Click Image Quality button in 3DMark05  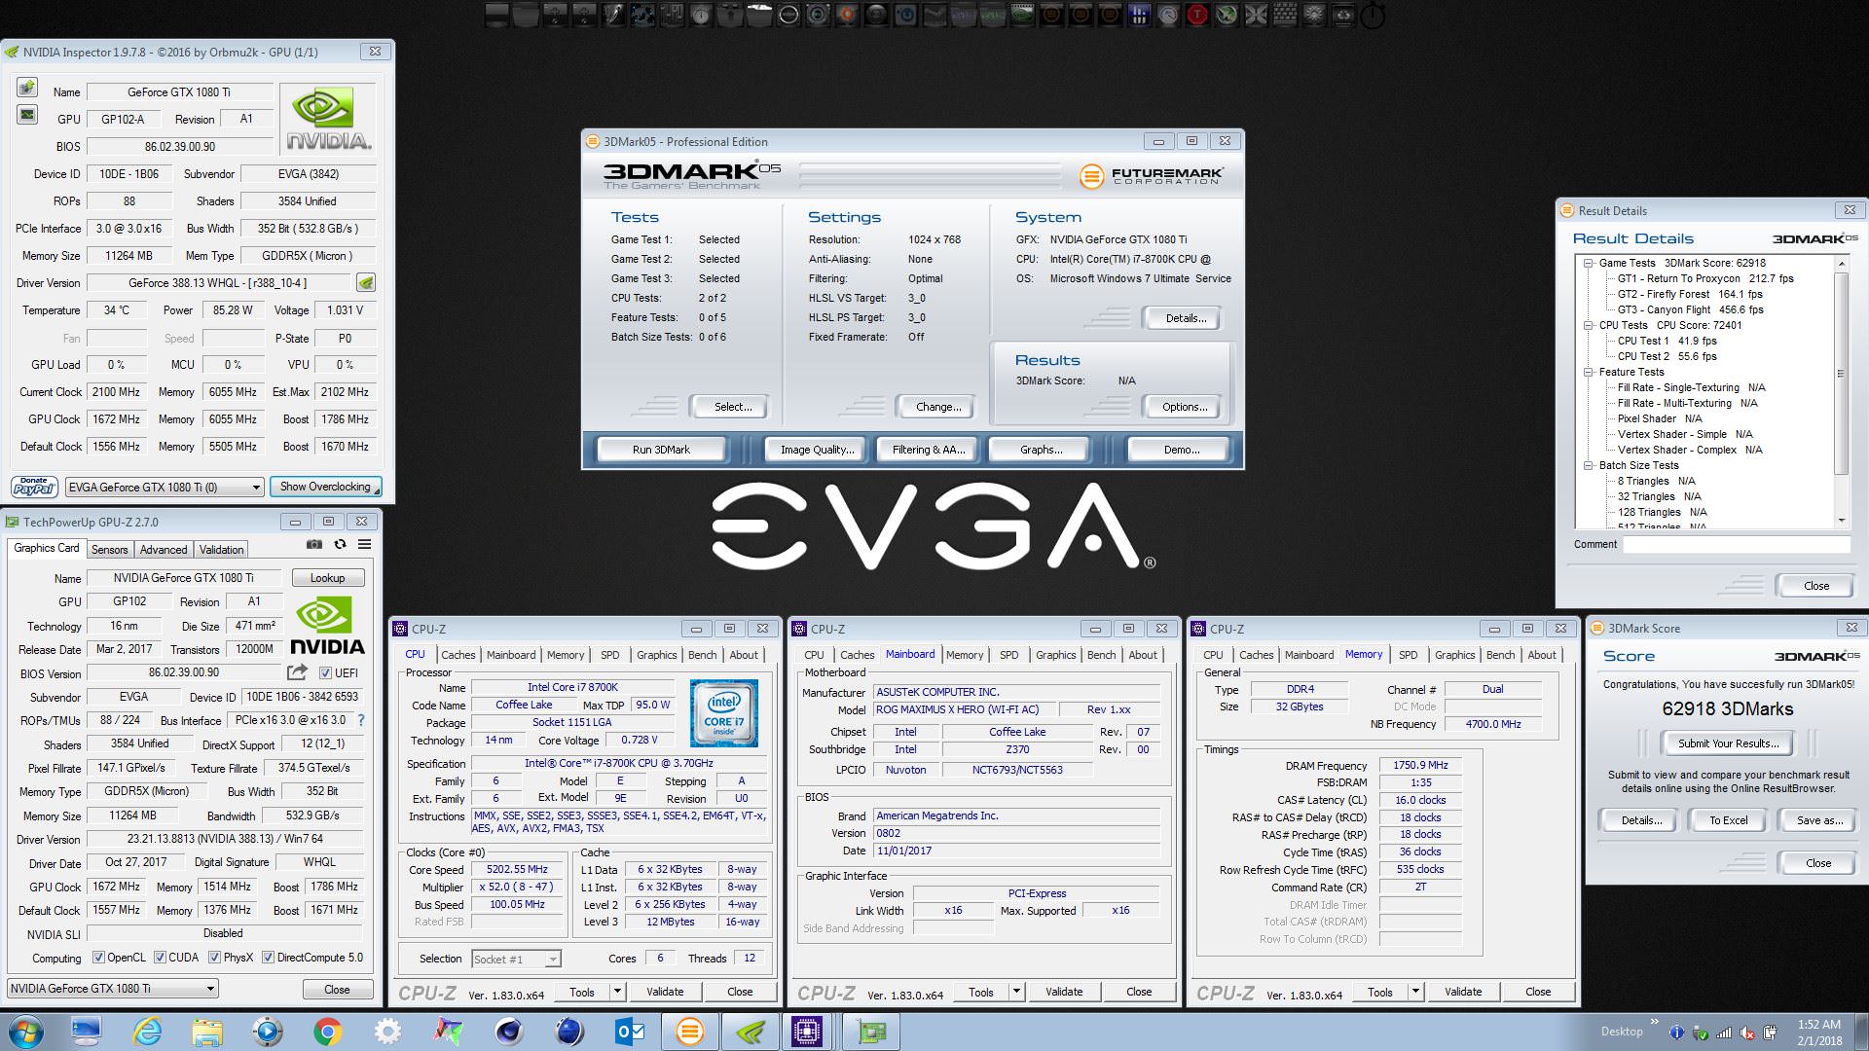[x=817, y=450]
